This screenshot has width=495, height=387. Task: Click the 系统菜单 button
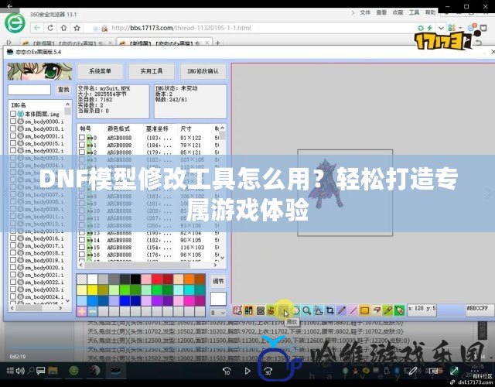[x=100, y=71]
